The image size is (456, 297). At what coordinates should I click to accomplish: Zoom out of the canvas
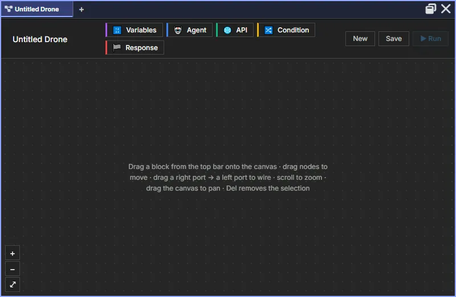(x=13, y=270)
